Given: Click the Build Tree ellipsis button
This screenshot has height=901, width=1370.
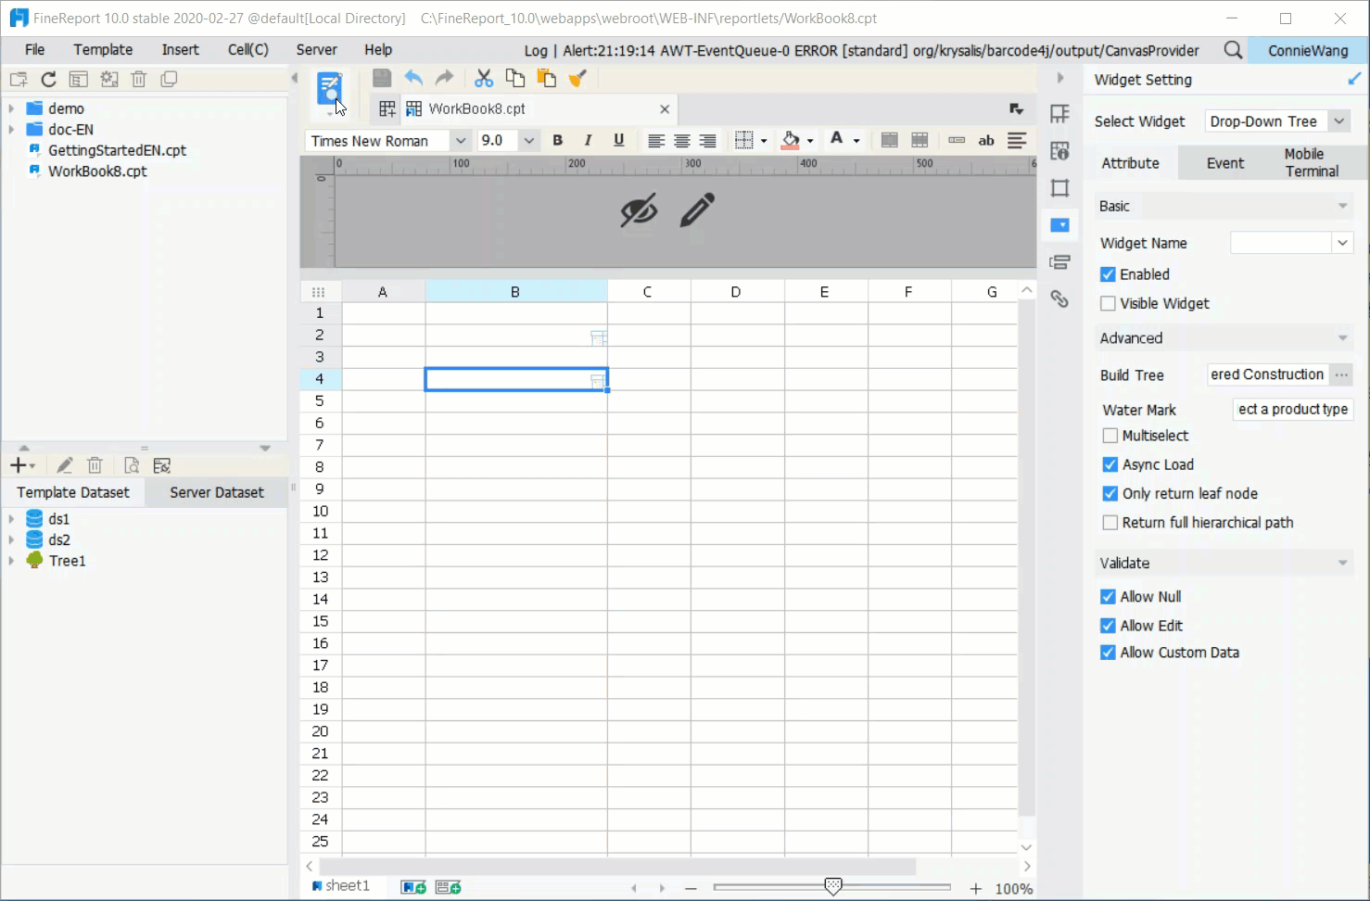Looking at the screenshot, I should point(1340,374).
